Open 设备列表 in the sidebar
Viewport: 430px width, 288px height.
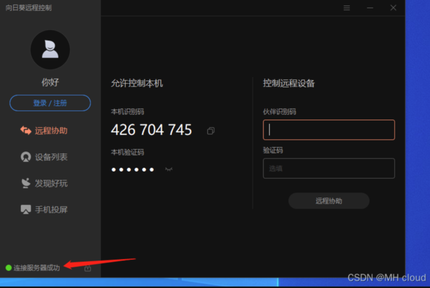[44, 157]
